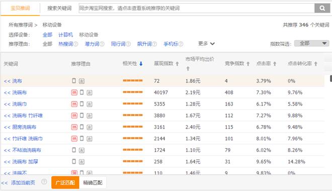Viewport: 332px width, 191px height.
Task: Sort by 点击转化率 column arrow
Action: [x=316, y=64]
